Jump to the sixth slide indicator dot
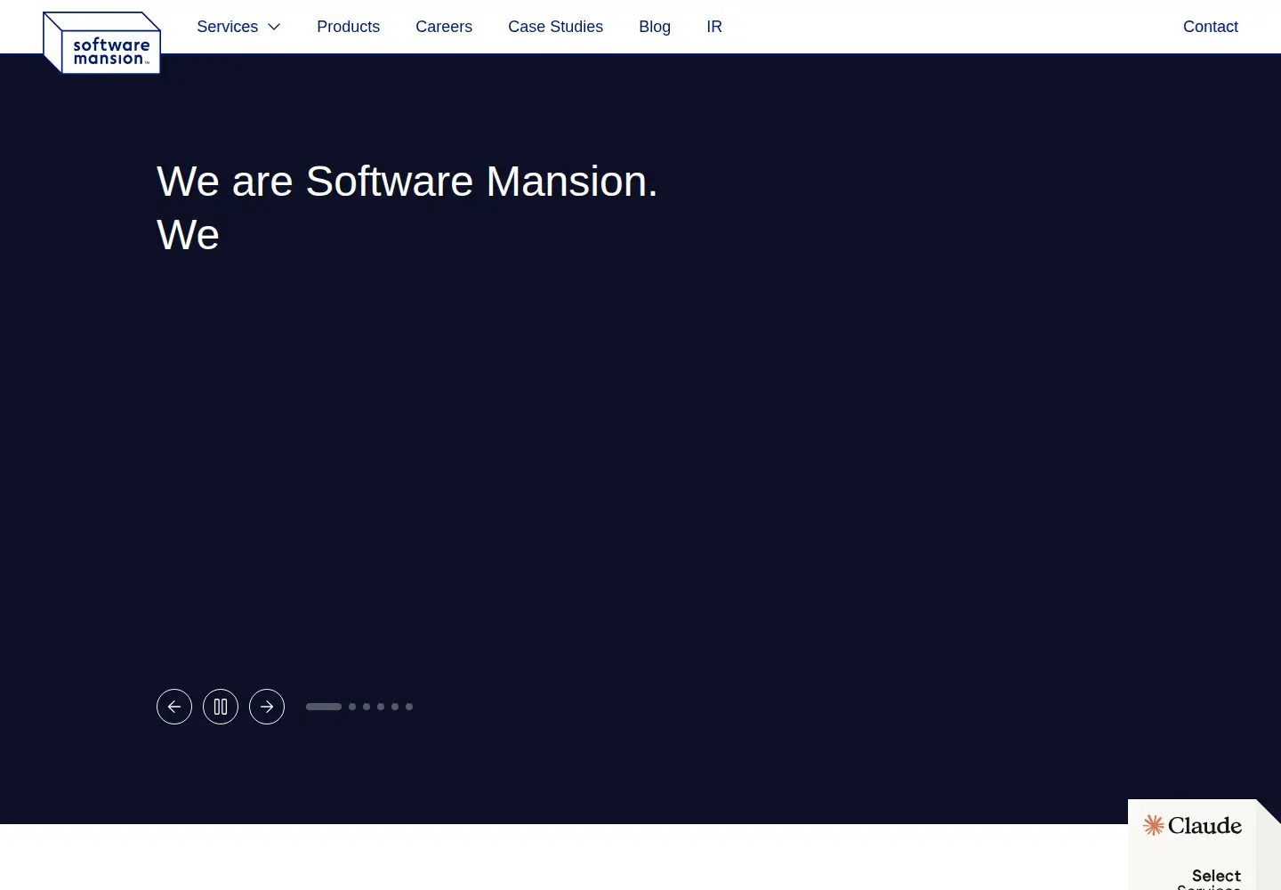 coord(409,707)
